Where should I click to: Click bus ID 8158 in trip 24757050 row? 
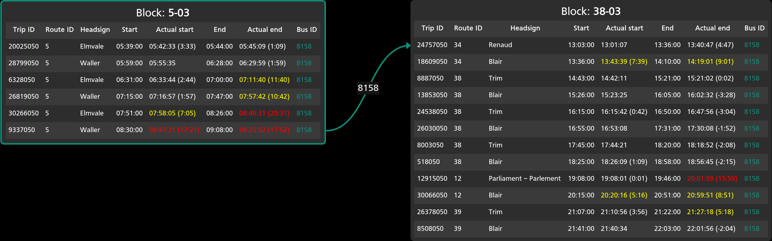751,45
